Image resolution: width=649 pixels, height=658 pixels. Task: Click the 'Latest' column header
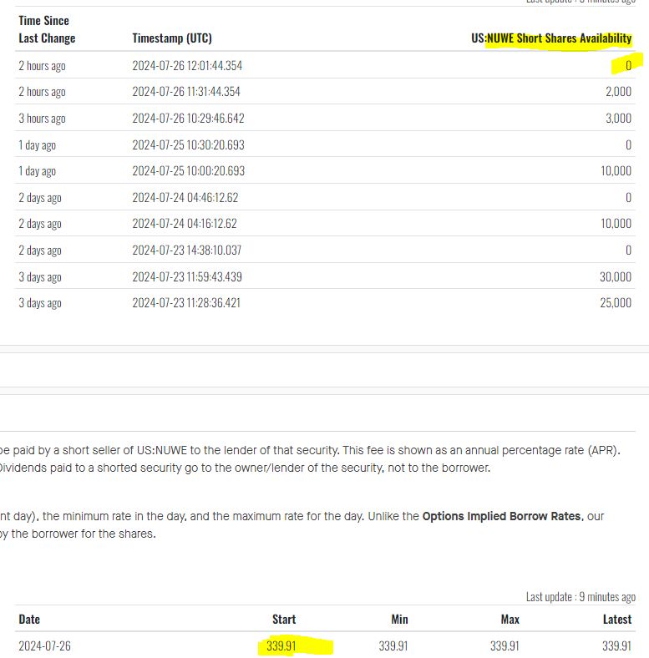pyautogui.click(x=617, y=620)
